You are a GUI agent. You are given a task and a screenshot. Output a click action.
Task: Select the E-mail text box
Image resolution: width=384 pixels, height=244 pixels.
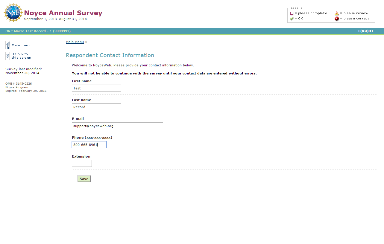[x=117, y=126]
